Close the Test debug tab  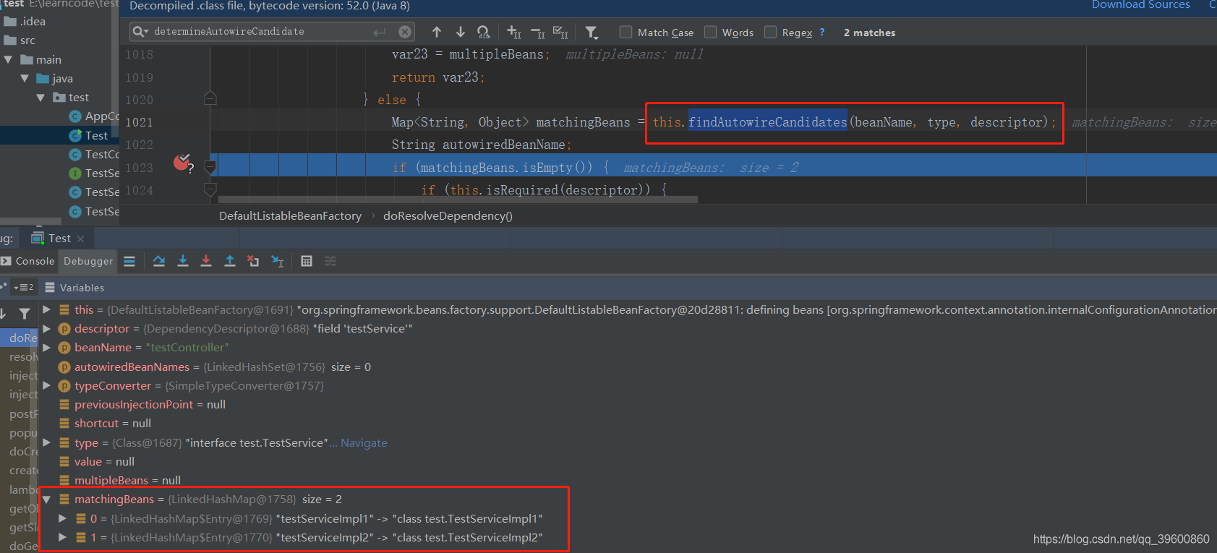point(80,239)
